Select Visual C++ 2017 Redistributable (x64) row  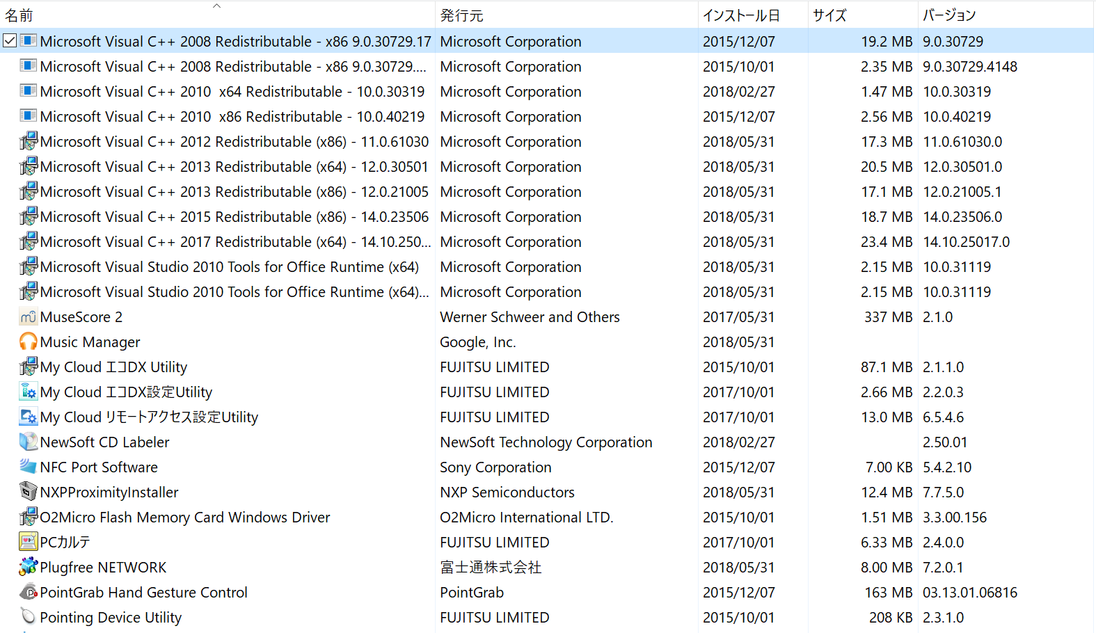(235, 242)
